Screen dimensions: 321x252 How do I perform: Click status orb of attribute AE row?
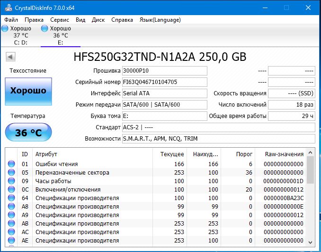[11, 240]
